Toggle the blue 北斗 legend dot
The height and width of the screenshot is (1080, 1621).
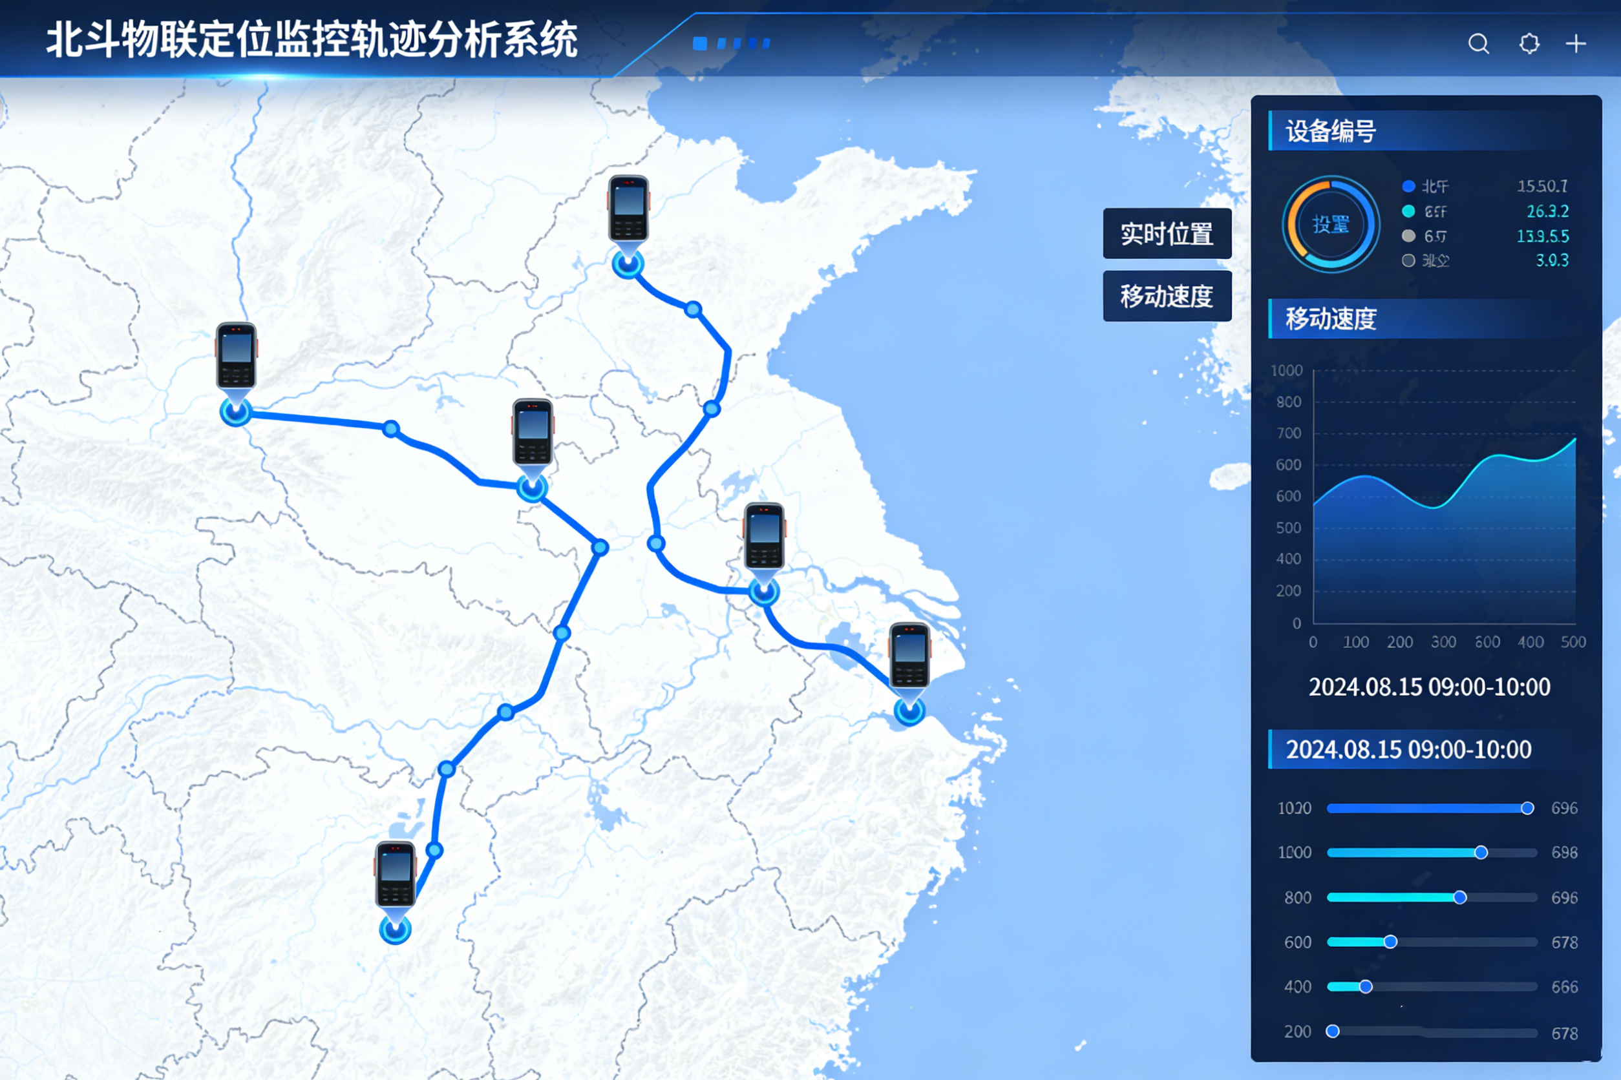1409,187
